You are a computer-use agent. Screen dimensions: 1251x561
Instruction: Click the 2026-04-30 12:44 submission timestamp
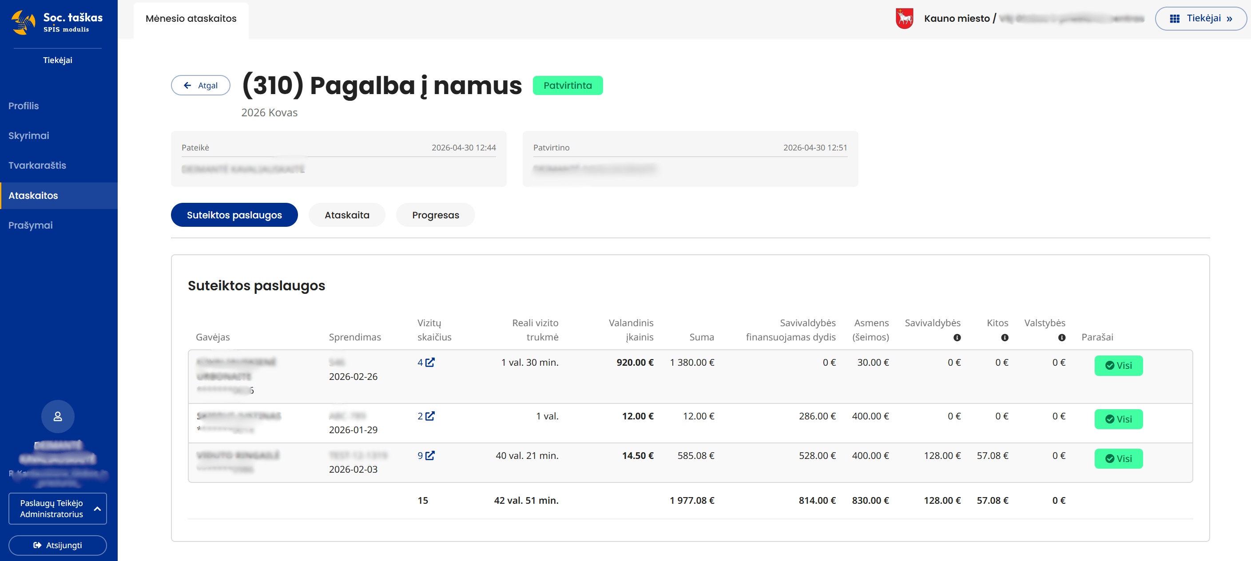coord(464,147)
